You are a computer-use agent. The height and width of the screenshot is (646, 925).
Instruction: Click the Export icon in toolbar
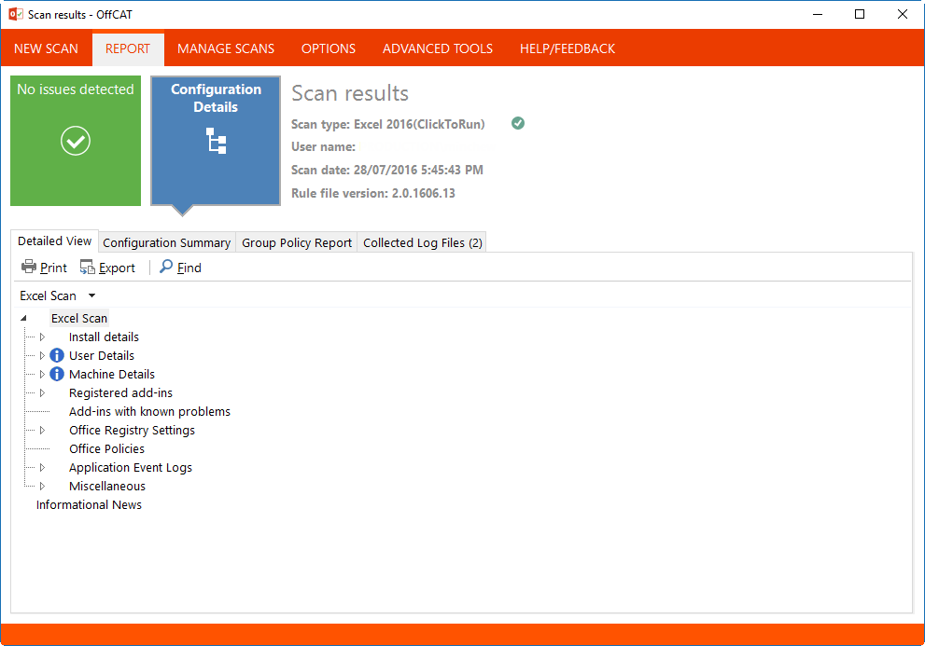(88, 267)
